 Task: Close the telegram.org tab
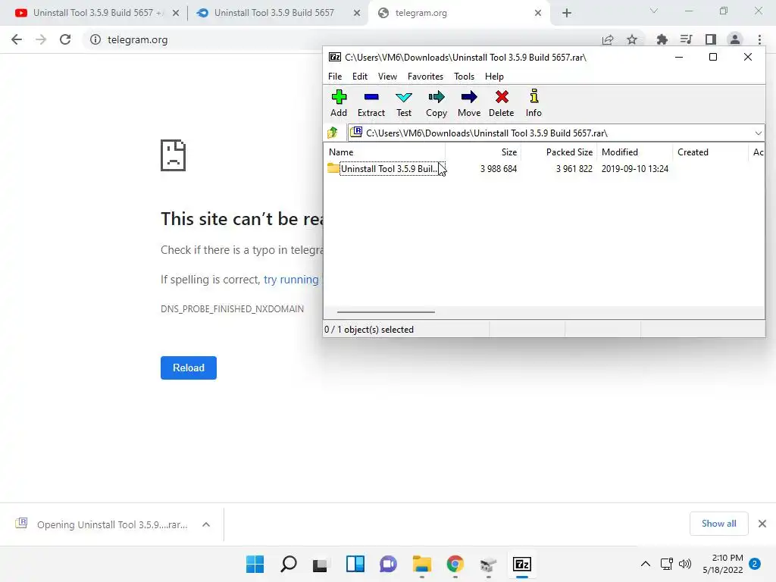coord(538,13)
